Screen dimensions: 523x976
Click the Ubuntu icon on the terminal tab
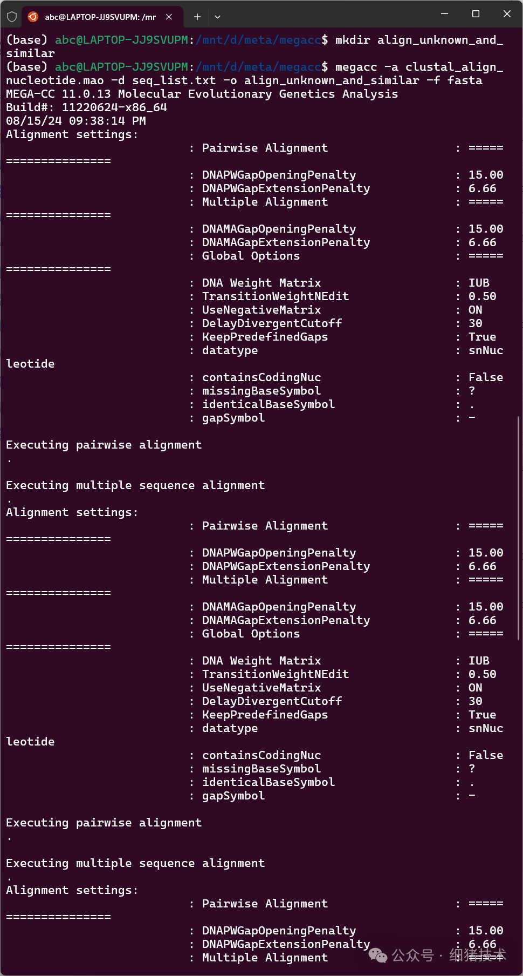click(33, 17)
